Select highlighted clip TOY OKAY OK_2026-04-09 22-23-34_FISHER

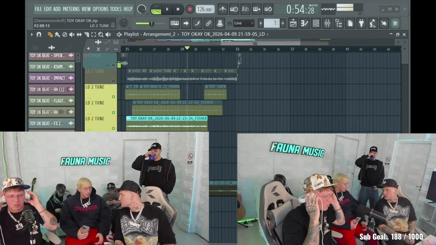click(x=167, y=124)
